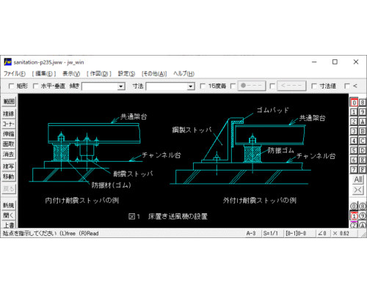Screen dimensions: 367x293
Task: Select the 移動 move tool
Action: click(9, 177)
